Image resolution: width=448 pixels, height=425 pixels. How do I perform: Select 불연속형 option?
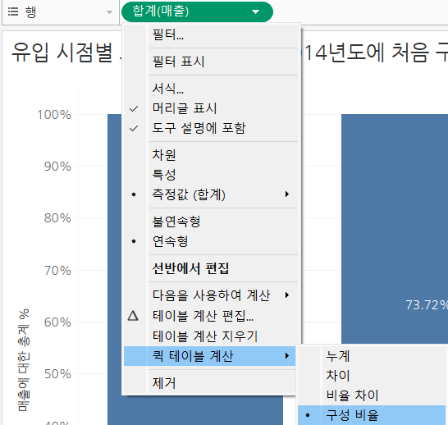(210, 222)
